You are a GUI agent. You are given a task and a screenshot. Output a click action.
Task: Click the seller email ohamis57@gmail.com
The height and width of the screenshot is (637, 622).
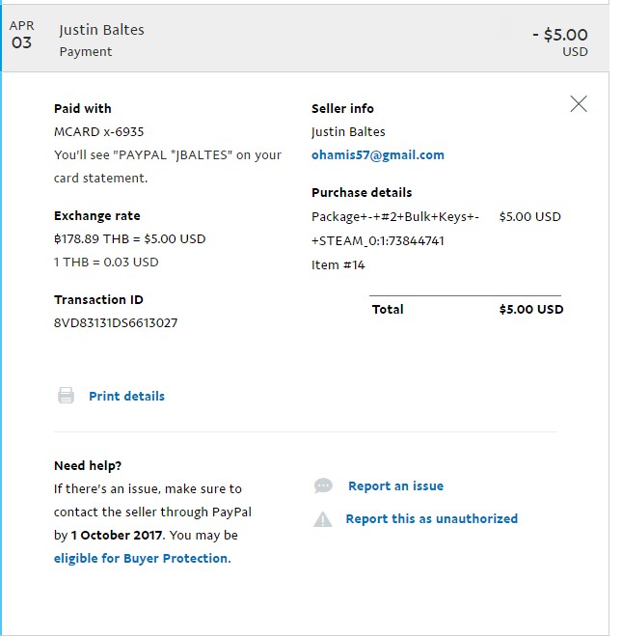[x=377, y=155]
